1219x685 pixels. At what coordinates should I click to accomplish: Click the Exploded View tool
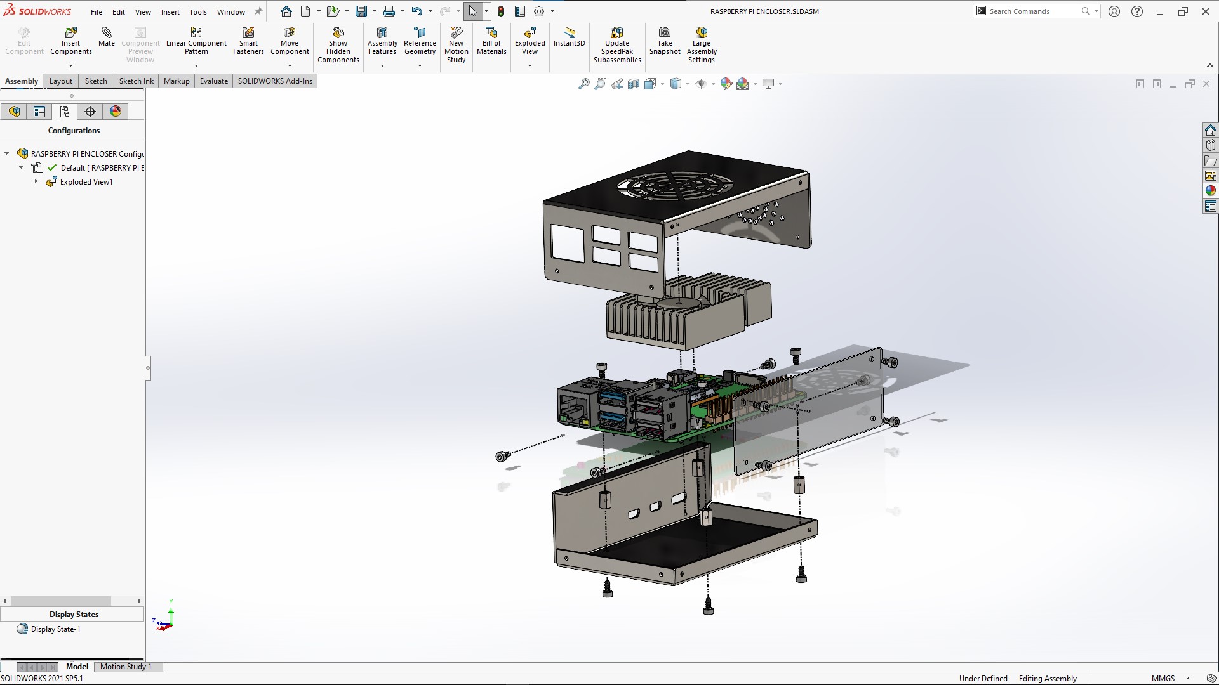530,42
